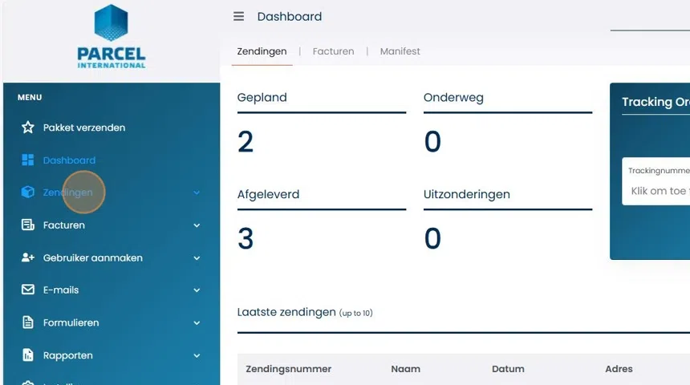
Task: Click the star icon for Pakket verzenden
Action: coord(28,128)
